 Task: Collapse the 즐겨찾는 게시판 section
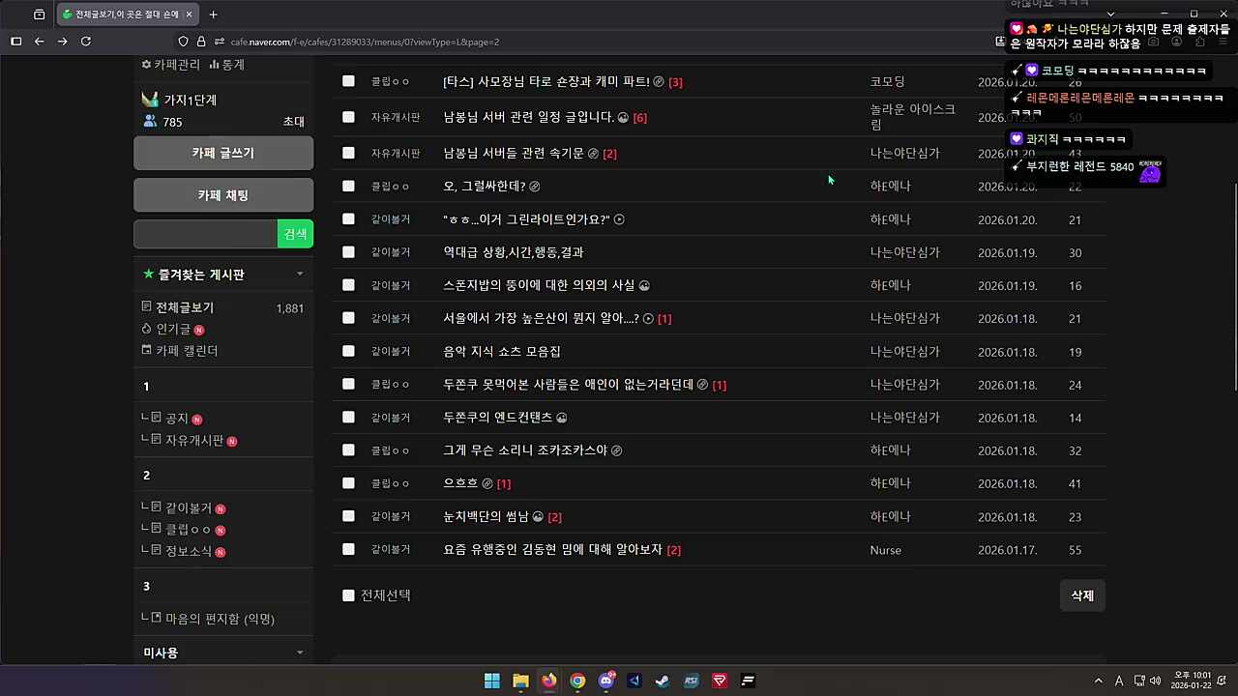300,275
